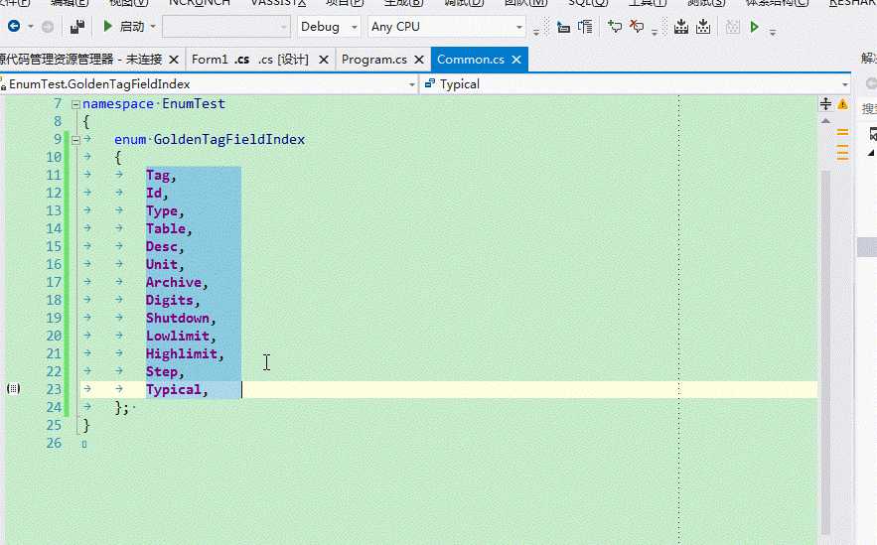This screenshot has height=545, width=877.
Task: Close the Common.cs tab
Action: pyautogui.click(x=516, y=60)
